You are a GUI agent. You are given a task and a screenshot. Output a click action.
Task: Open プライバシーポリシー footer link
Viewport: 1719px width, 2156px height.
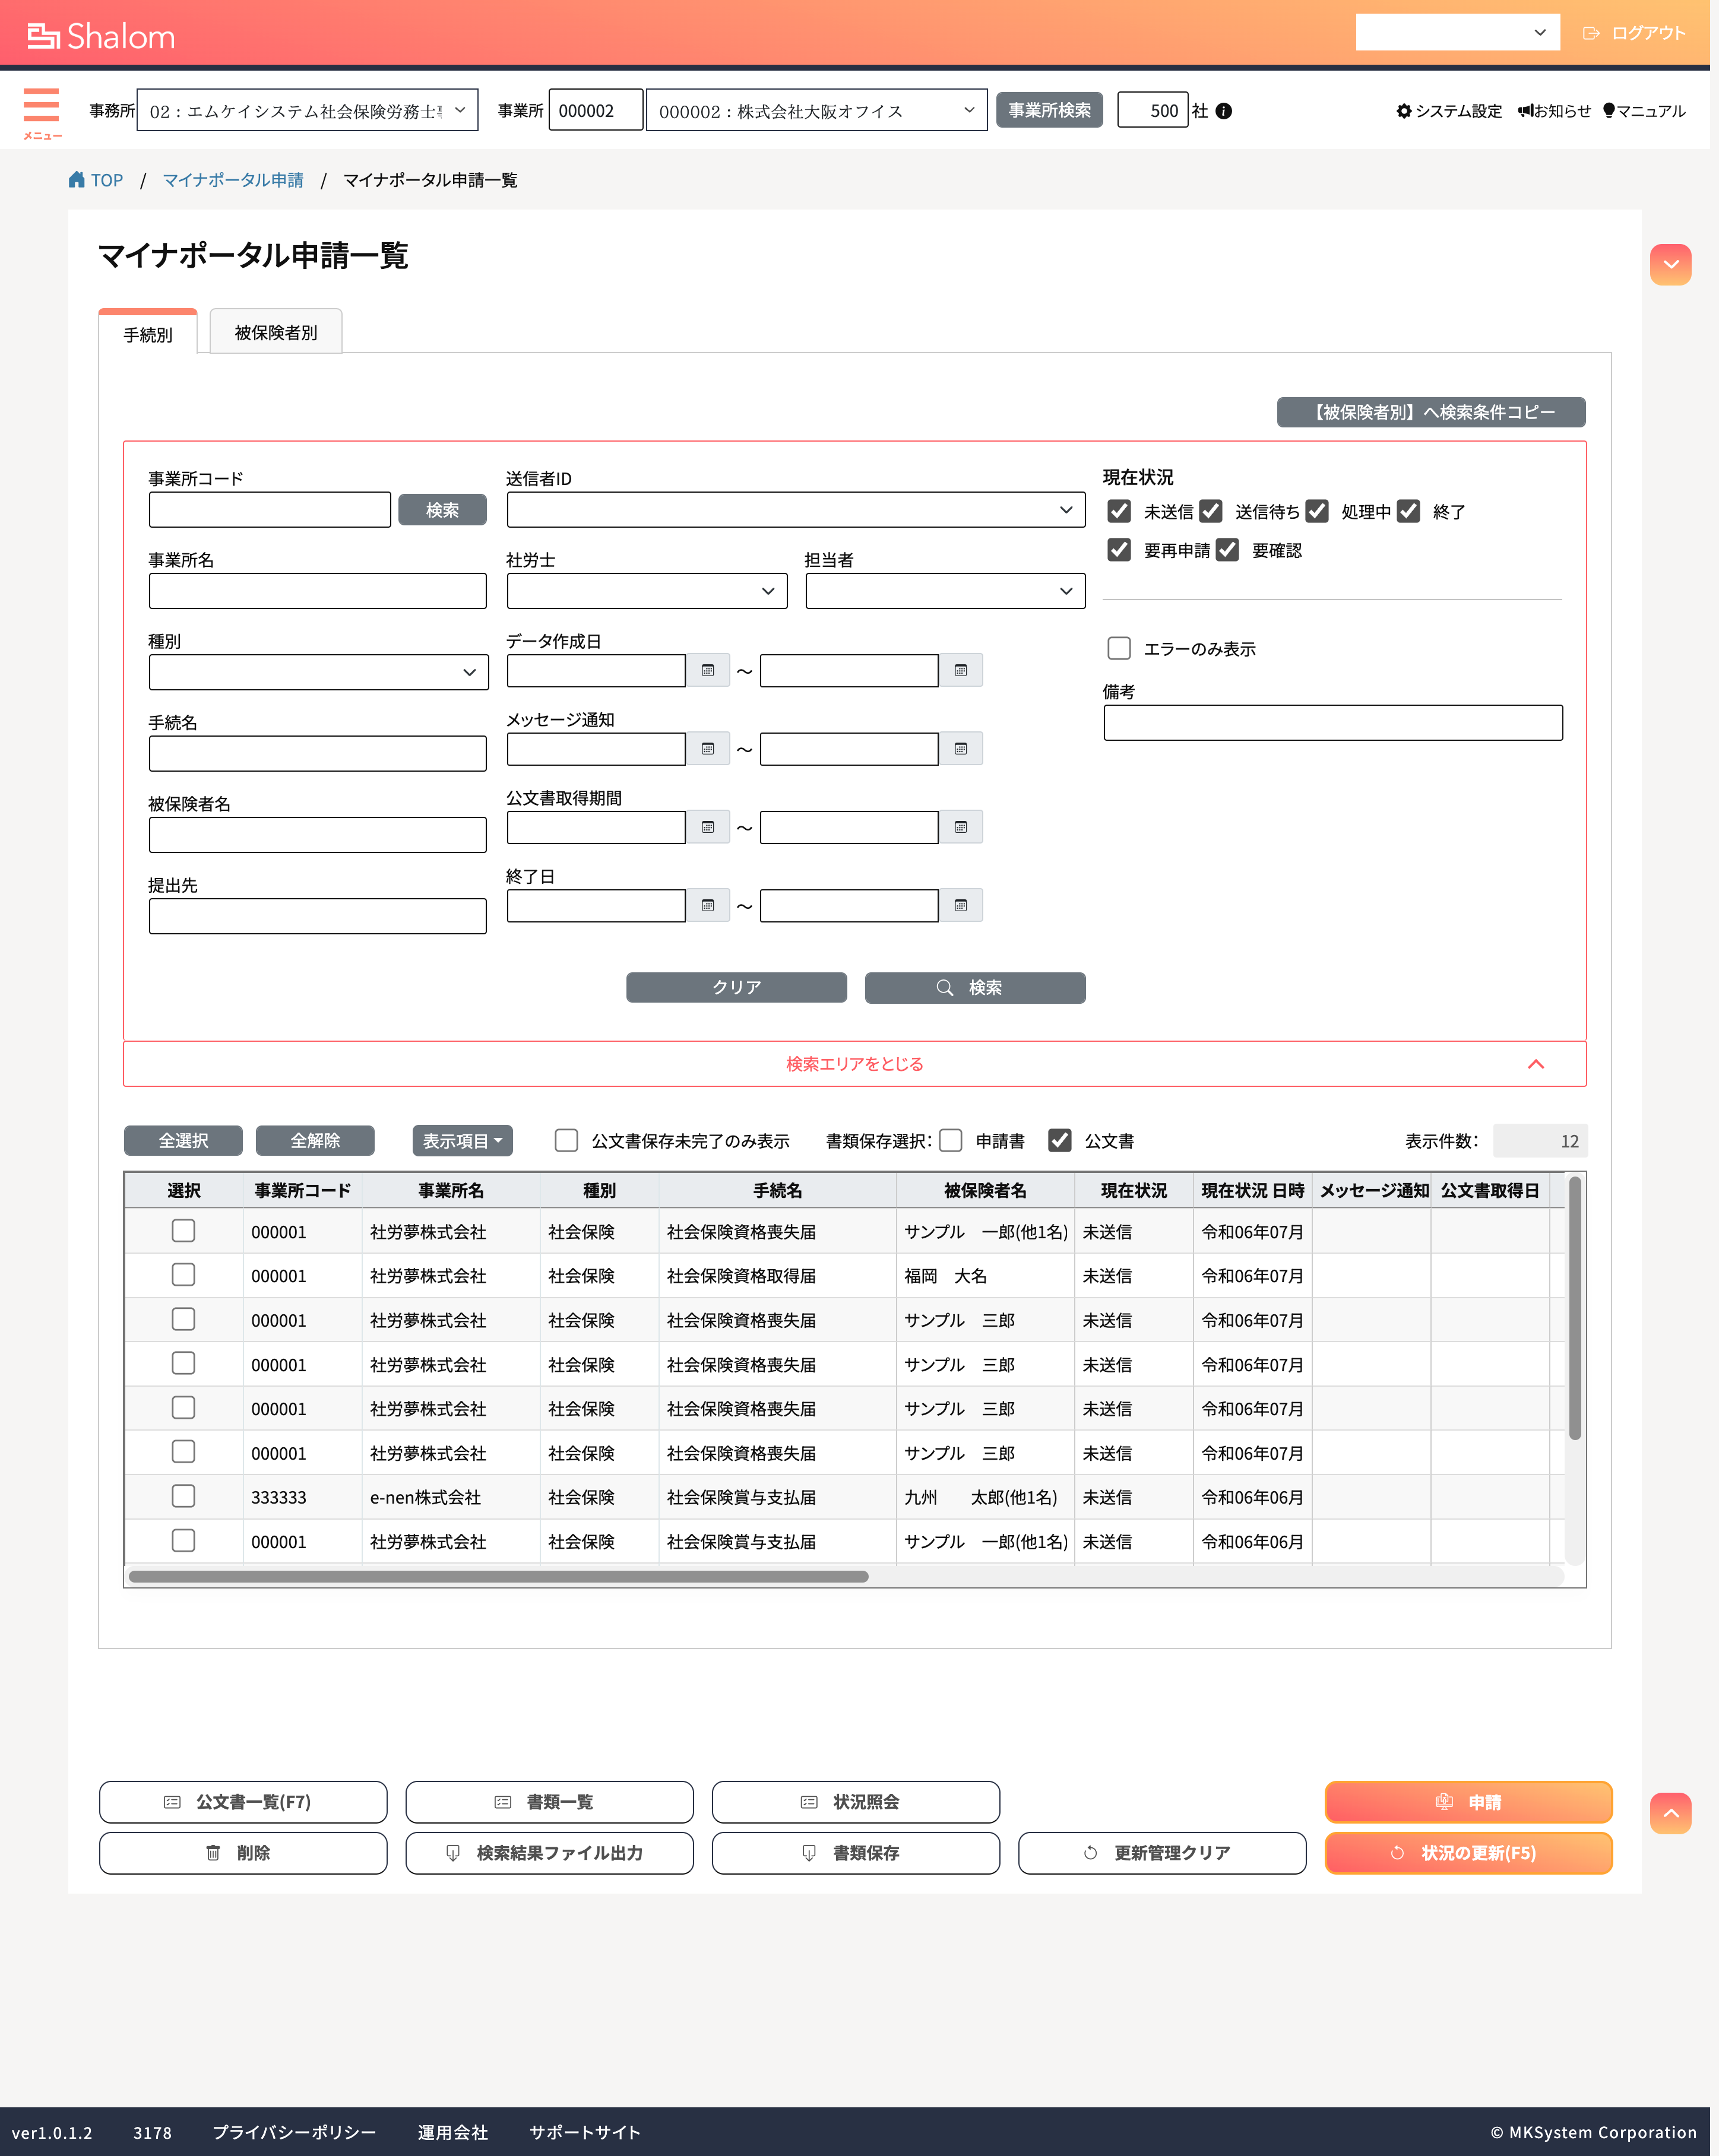point(294,2132)
